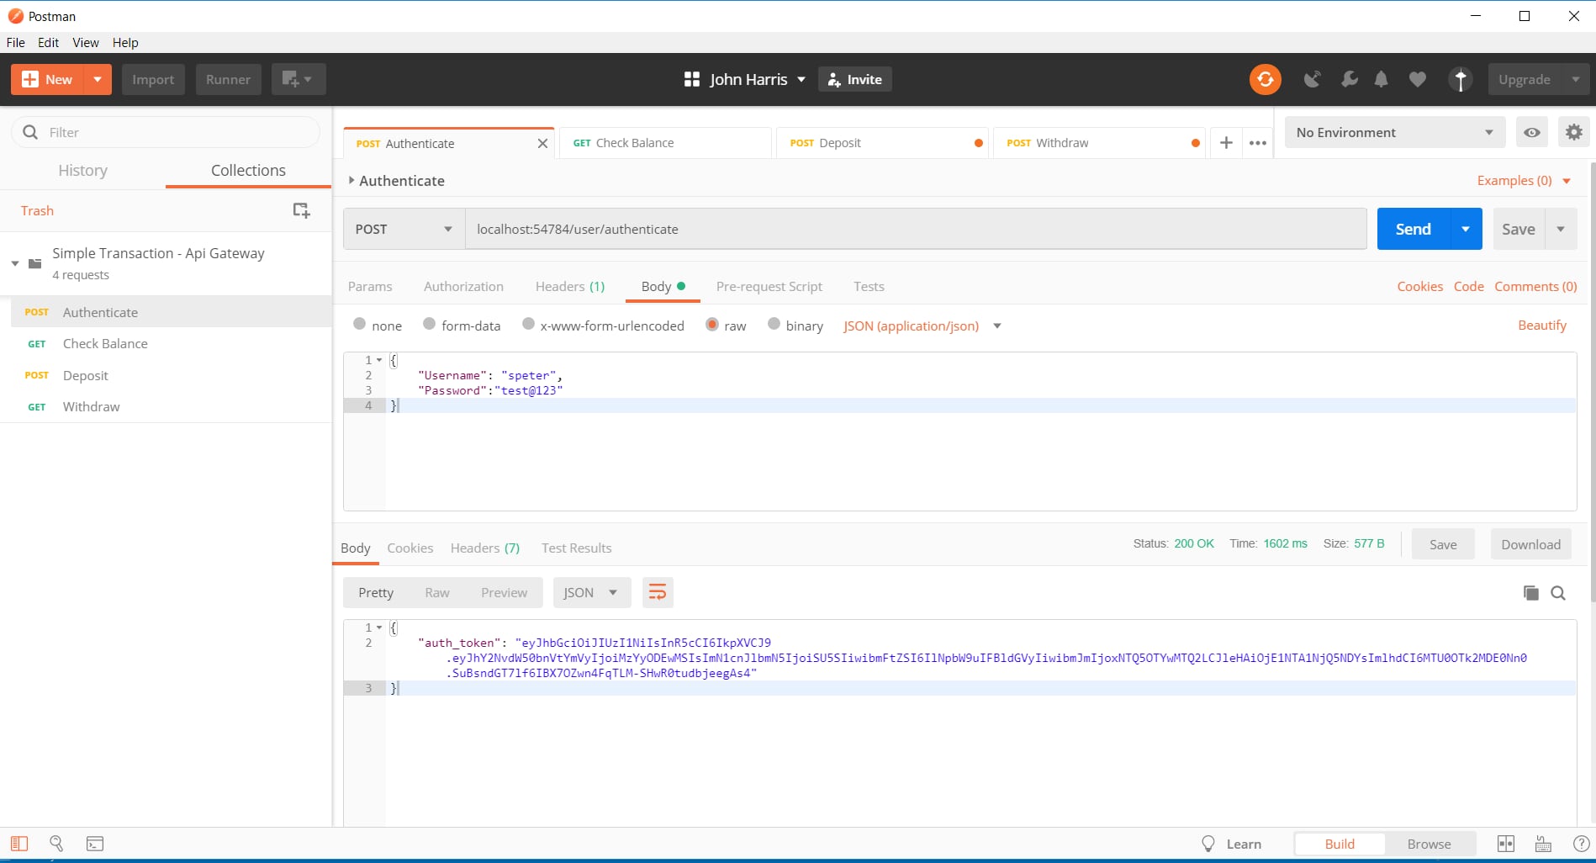Image resolution: width=1596 pixels, height=863 pixels.
Task: Click the workspace grid icon
Action: tap(692, 79)
